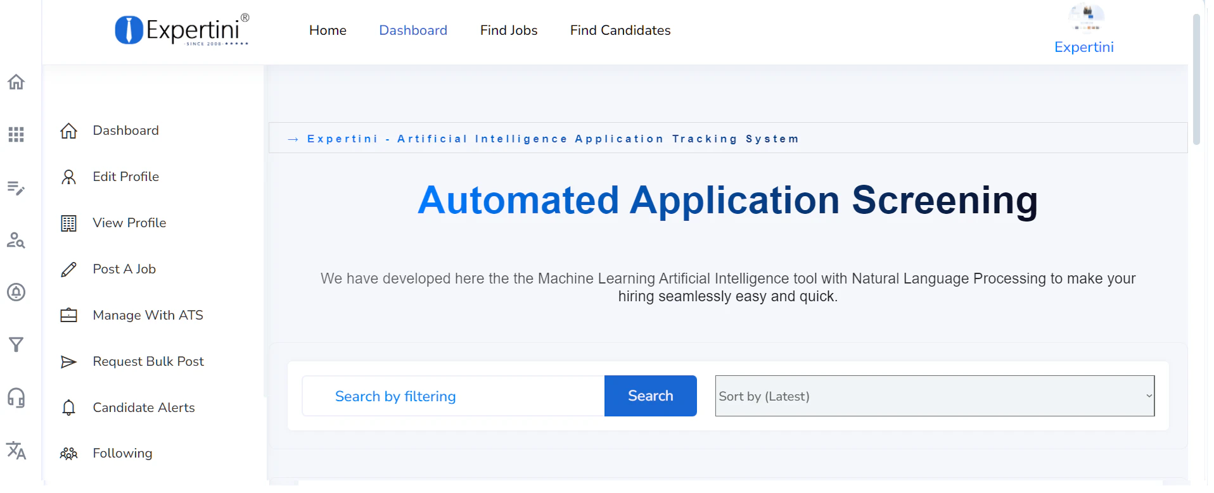Image resolution: width=1214 pixels, height=493 pixels.
Task: Expand the Sort by (Latest) dropdown
Action: point(935,396)
